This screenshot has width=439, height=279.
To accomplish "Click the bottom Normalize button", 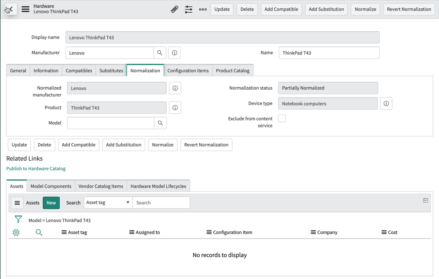I will (163, 145).
